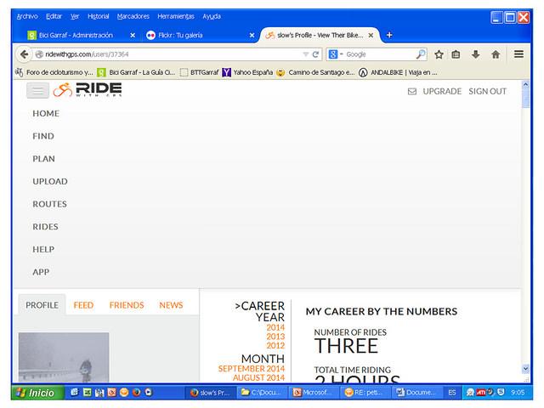Show stats for year 2013
The image size is (544, 408).
pyautogui.click(x=275, y=337)
